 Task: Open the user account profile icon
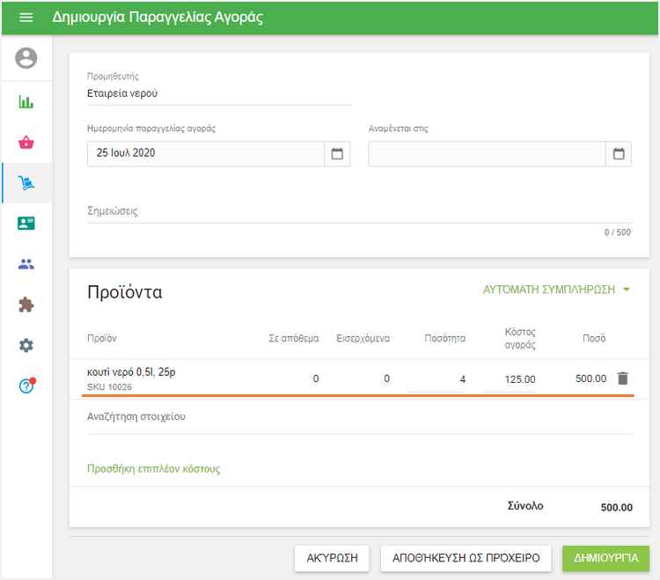pyautogui.click(x=26, y=59)
